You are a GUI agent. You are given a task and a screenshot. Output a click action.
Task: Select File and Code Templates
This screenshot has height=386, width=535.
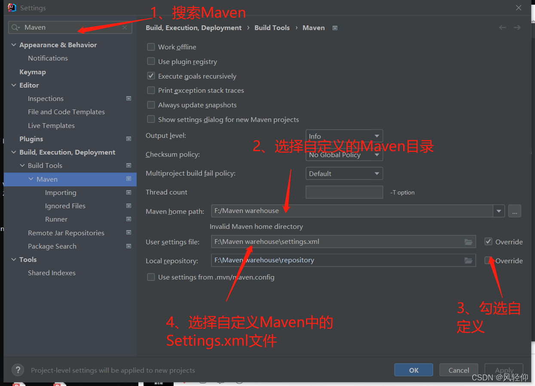pyautogui.click(x=66, y=112)
